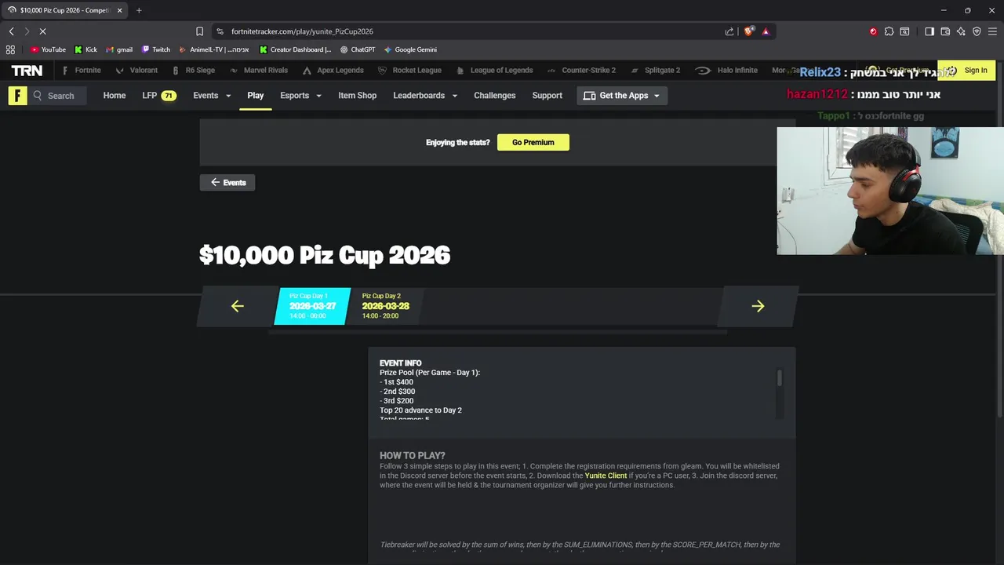Switch to Splitgate 2 in the game bar
Viewport: 1004px width, 565px height.
(x=655, y=70)
